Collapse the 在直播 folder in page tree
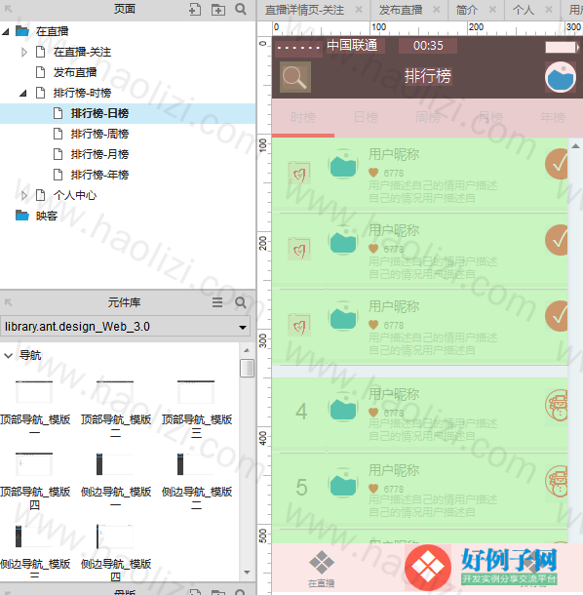 (x=6, y=32)
